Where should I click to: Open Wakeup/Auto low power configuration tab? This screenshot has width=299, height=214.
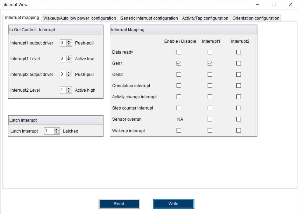pyautogui.click(x=79, y=18)
